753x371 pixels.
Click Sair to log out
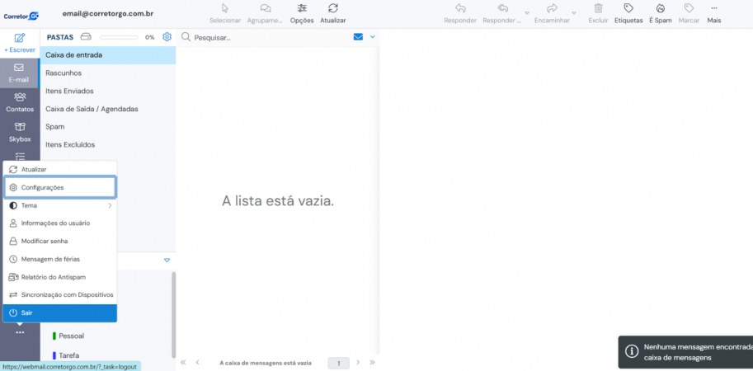[x=59, y=313]
